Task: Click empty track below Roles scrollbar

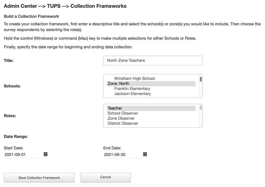Action: tap(201, 119)
